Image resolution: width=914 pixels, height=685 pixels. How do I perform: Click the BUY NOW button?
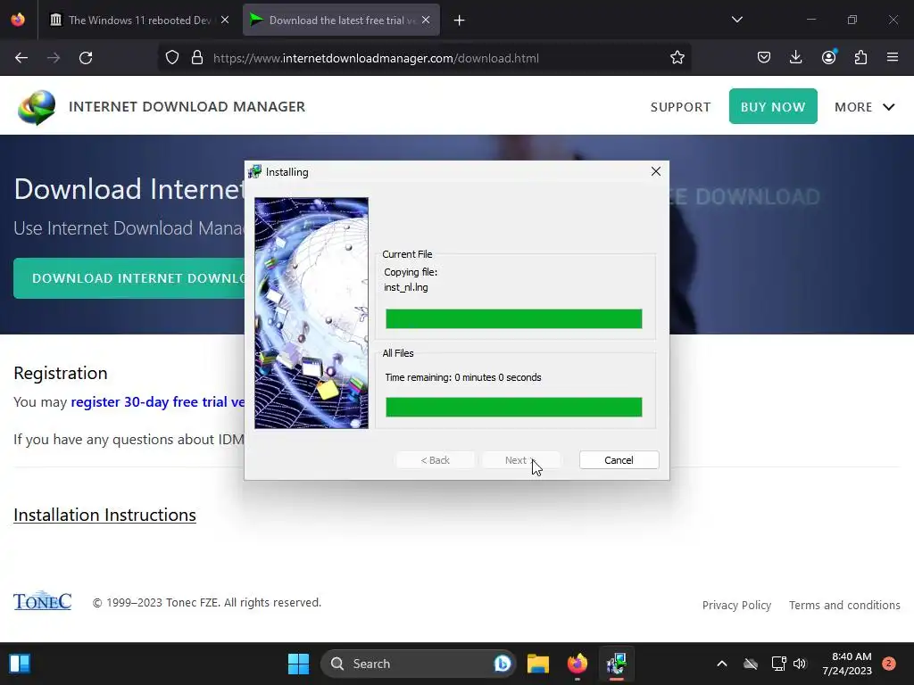[x=773, y=107]
